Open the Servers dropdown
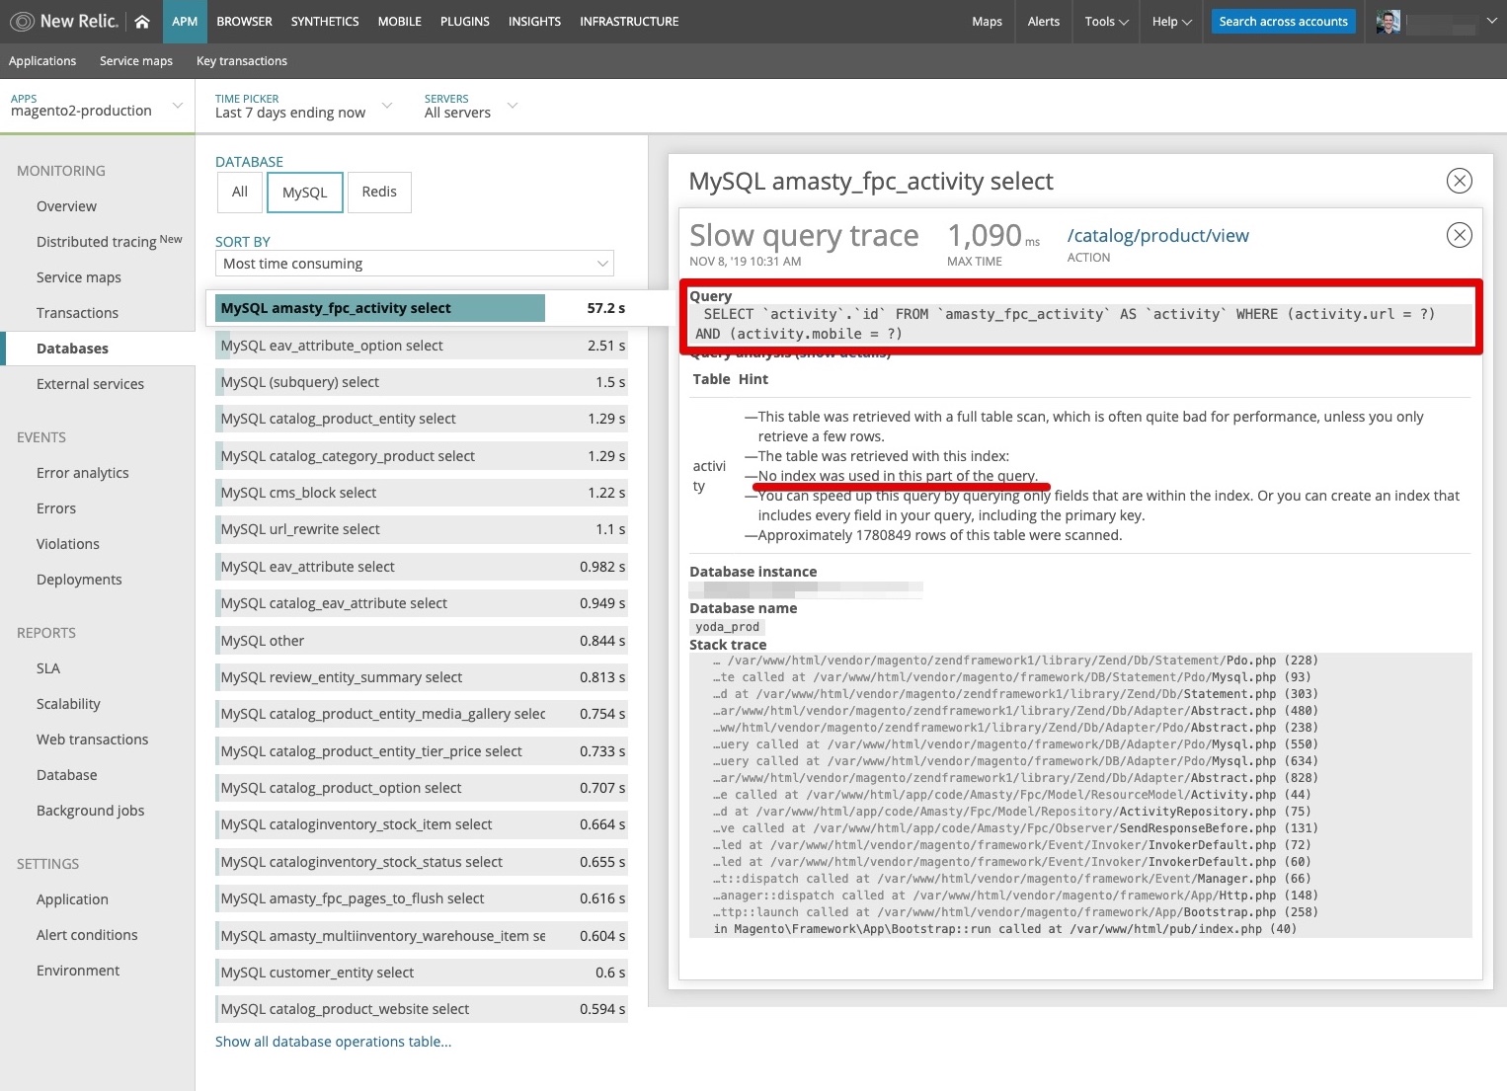1507x1091 pixels. 471,106
